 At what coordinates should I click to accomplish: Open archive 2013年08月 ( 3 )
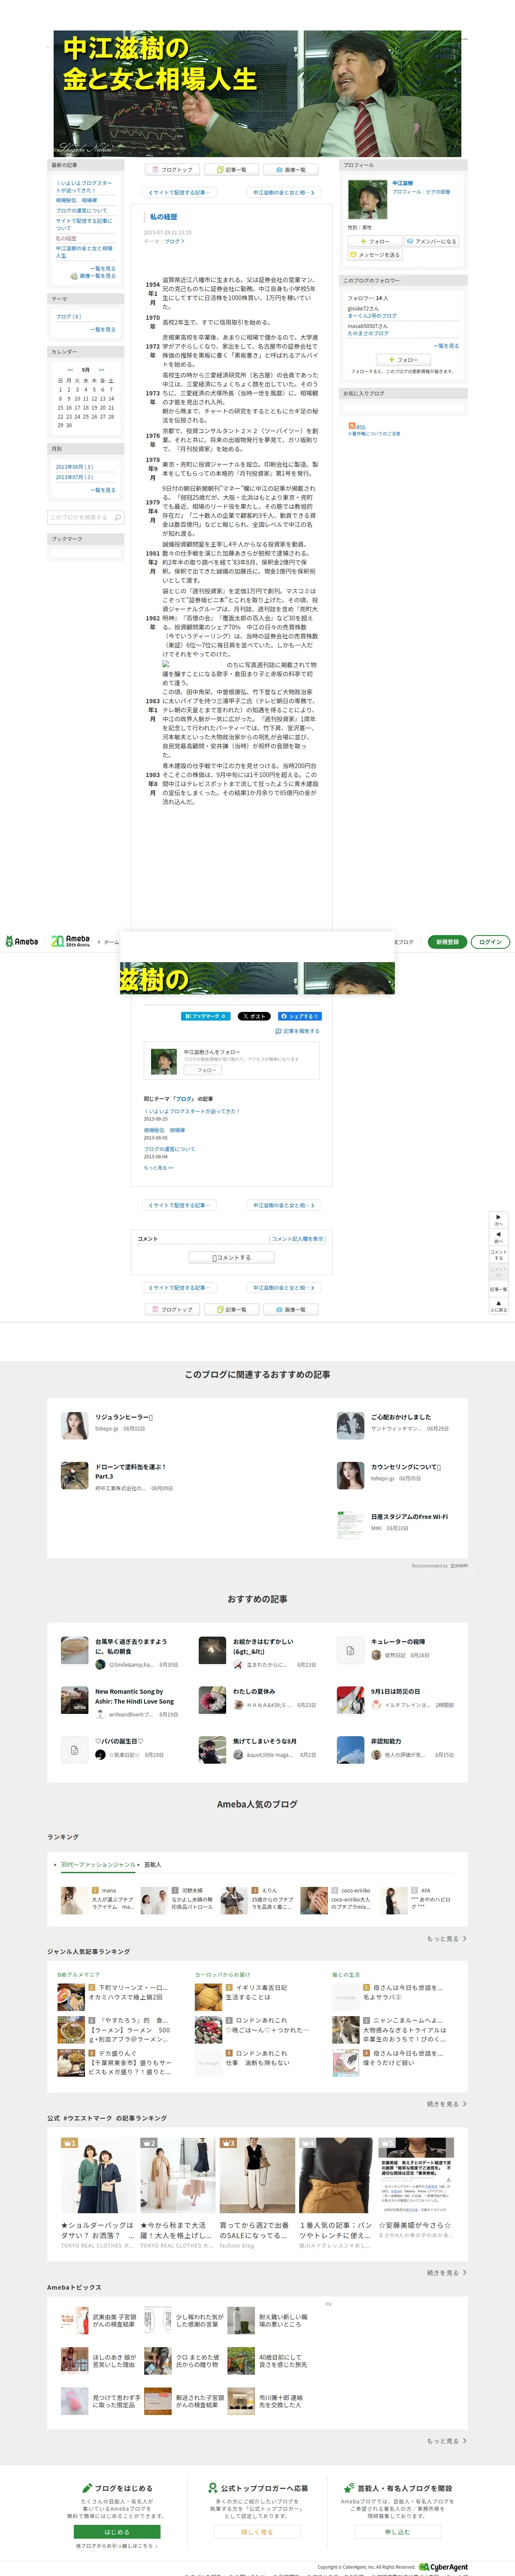(x=74, y=467)
